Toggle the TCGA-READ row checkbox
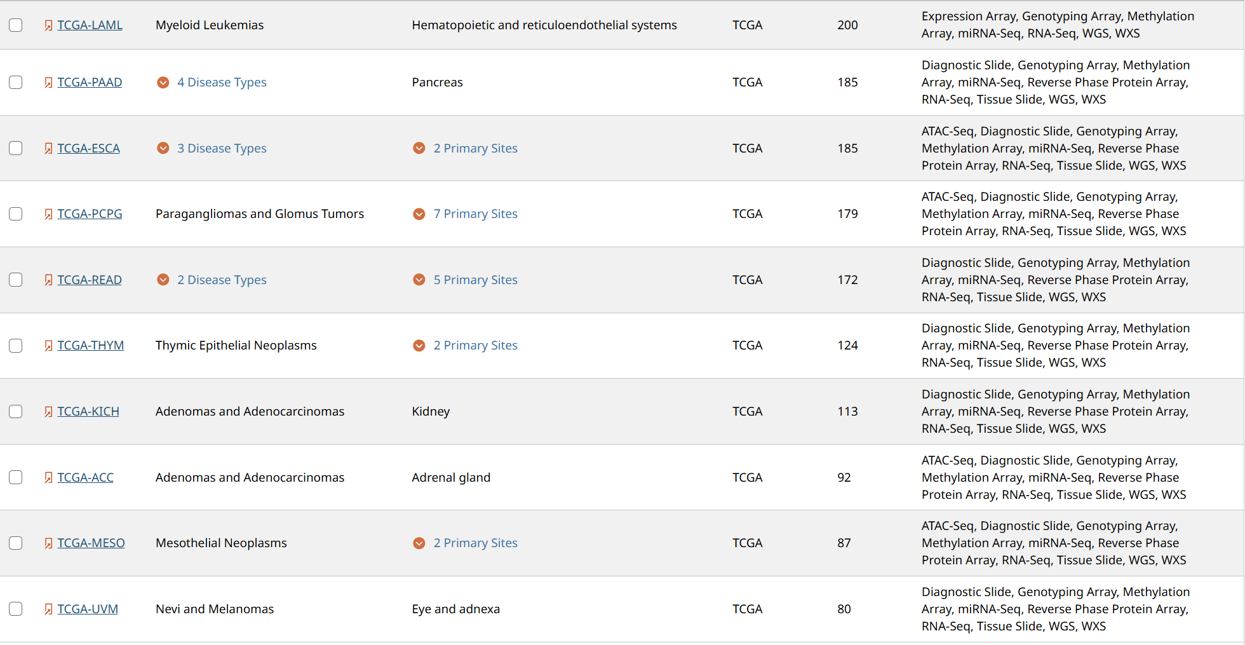Viewport: 1245px width, 645px height. tap(16, 280)
